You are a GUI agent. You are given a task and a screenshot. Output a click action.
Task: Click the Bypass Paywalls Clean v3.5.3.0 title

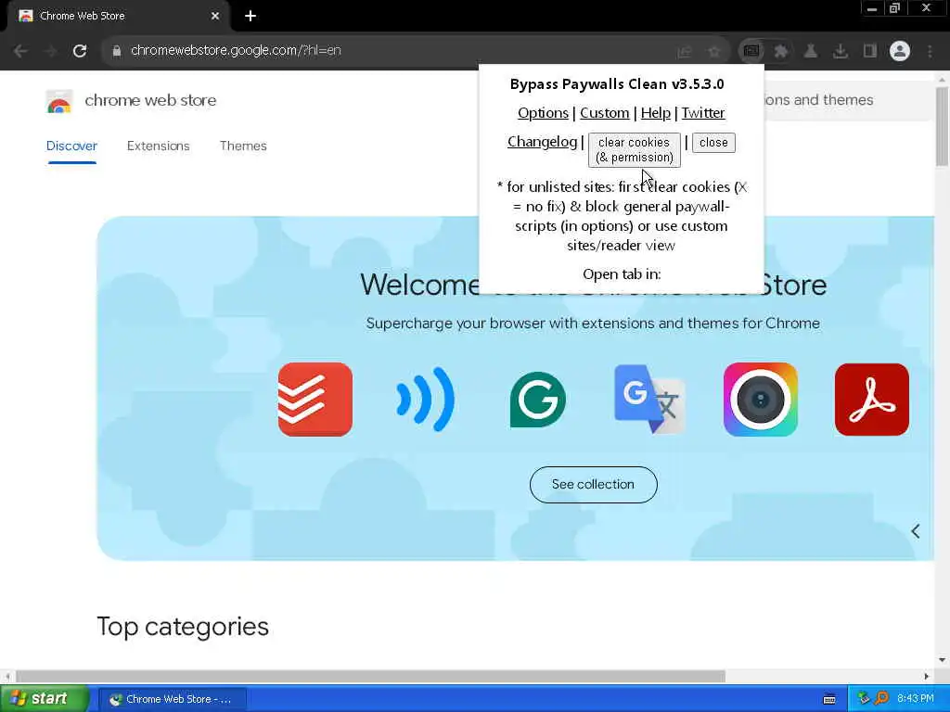pos(617,84)
